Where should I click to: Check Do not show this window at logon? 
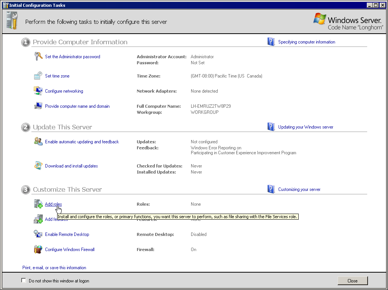coord(24,280)
